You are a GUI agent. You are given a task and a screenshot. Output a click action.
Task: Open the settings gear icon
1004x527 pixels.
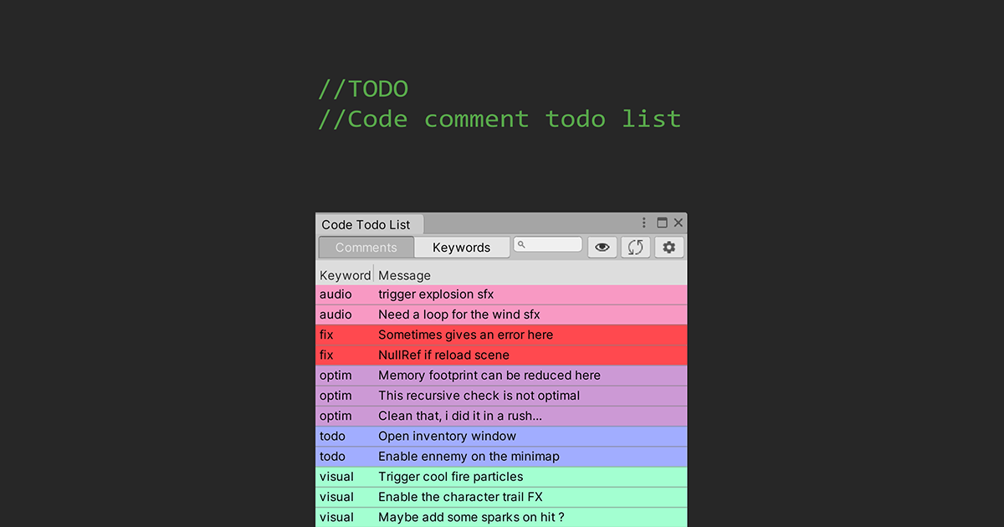click(668, 246)
